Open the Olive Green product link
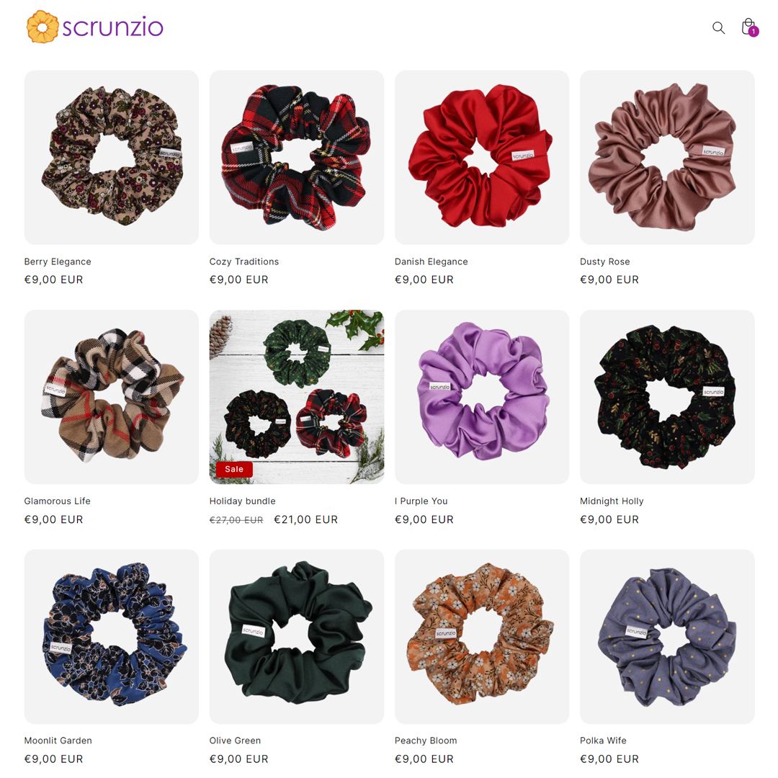The image size is (778, 778). coord(235,741)
